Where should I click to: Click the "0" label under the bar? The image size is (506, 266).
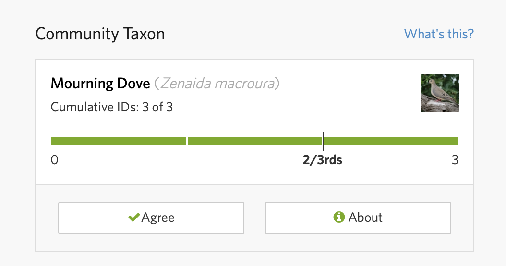(x=55, y=160)
